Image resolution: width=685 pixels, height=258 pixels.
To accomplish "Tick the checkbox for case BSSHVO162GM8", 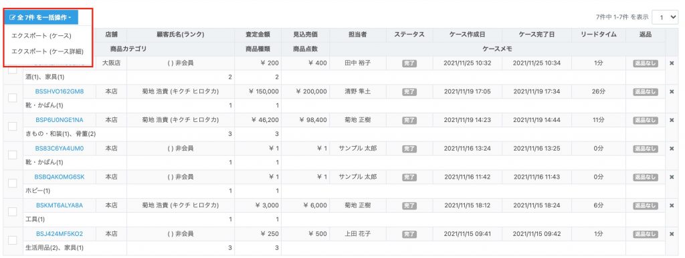I will click(x=13, y=98).
